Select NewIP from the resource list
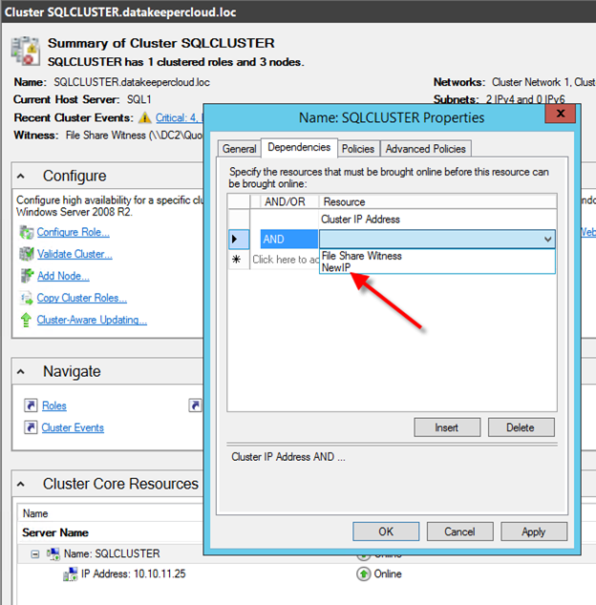Image resolution: width=596 pixels, height=605 pixels. [337, 268]
